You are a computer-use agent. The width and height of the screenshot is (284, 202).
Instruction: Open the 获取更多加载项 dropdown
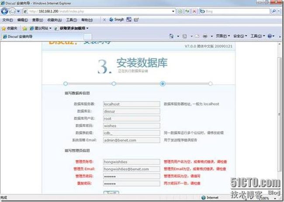[72, 28]
